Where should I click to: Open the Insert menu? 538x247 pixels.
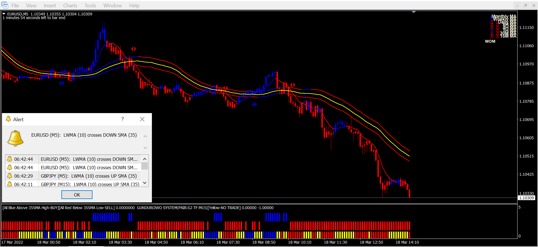[50, 6]
